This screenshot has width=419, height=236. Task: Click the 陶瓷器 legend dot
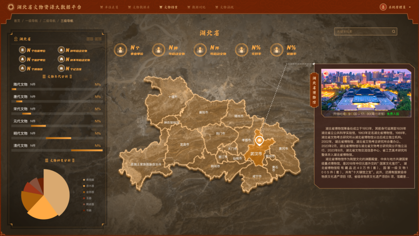pyautogui.click(x=84, y=205)
